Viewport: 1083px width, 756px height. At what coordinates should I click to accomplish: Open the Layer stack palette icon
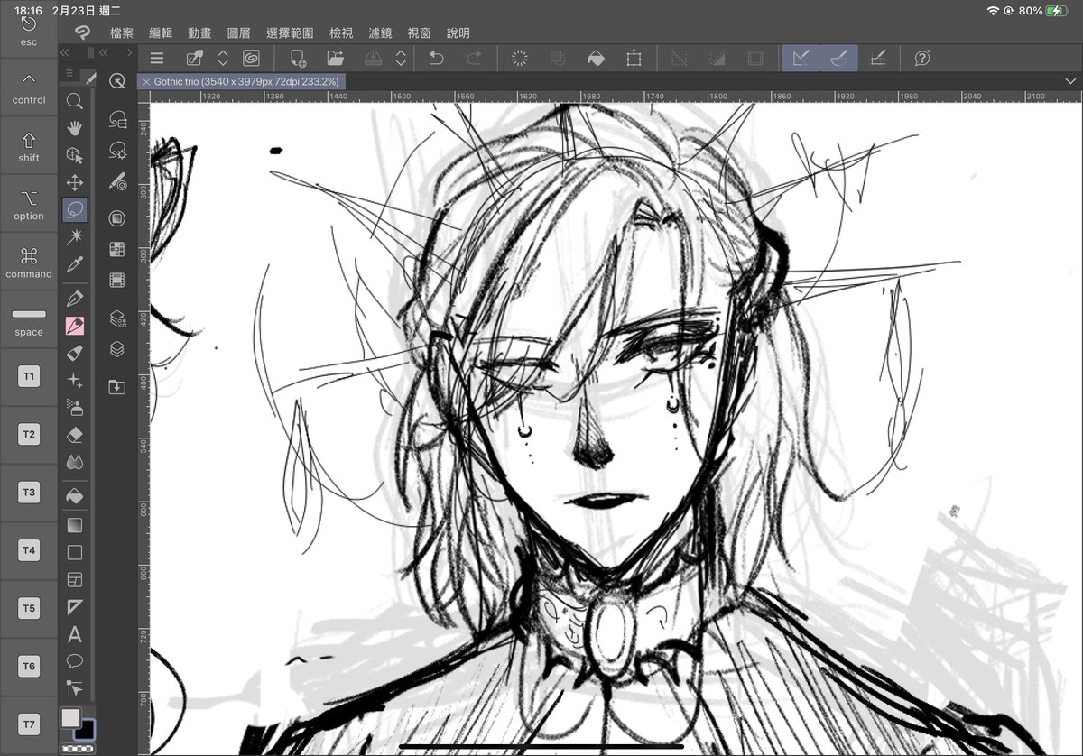tap(116, 349)
